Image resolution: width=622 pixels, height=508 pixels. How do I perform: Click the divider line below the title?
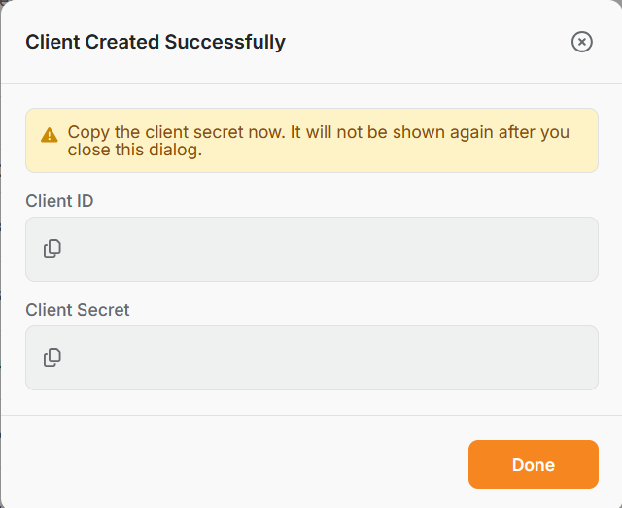coord(311,83)
